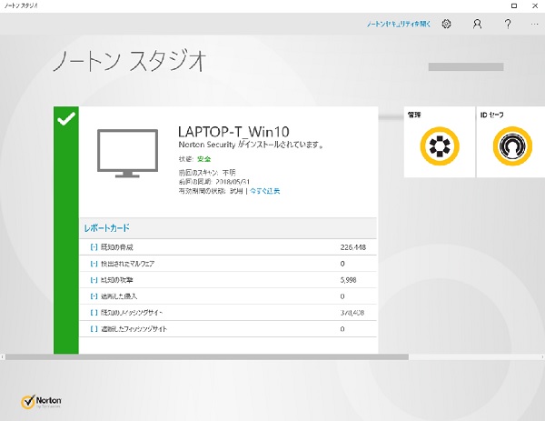The width and height of the screenshot is (545, 421).
Task: Click the green checkmark status icon
Action: tap(66, 118)
